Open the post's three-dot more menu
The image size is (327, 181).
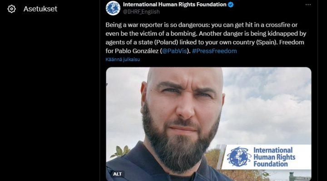308,5
